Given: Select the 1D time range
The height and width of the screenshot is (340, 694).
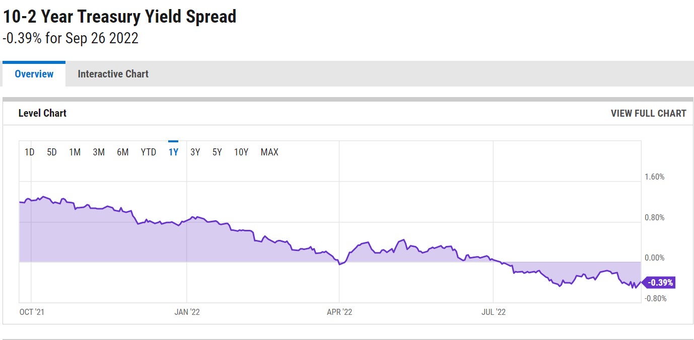Looking at the screenshot, I should (30, 152).
